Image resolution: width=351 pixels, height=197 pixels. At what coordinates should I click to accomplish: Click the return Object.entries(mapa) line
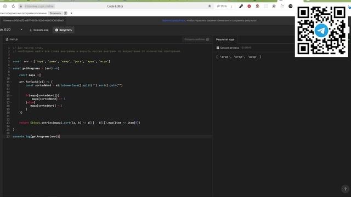coord(80,123)
